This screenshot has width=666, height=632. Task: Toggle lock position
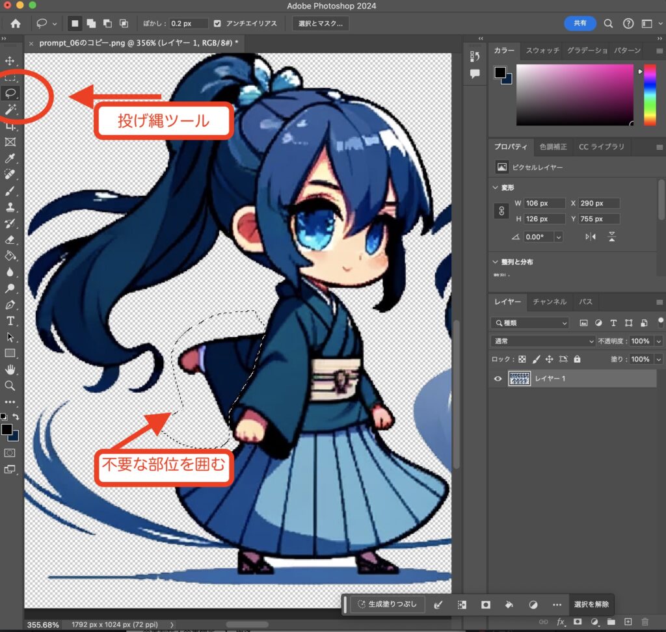[x=549, y=360]
